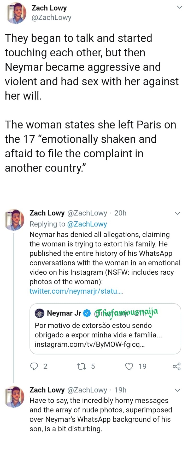Click the @ZachLowy mention in Replying to

[87, 224]
